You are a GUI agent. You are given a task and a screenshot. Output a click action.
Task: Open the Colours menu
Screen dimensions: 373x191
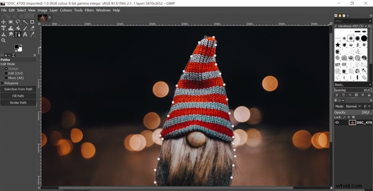coord(66,10)
